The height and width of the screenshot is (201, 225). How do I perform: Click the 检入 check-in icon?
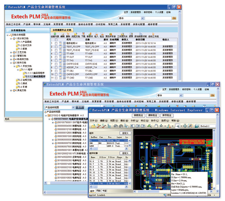pos(97,34)
